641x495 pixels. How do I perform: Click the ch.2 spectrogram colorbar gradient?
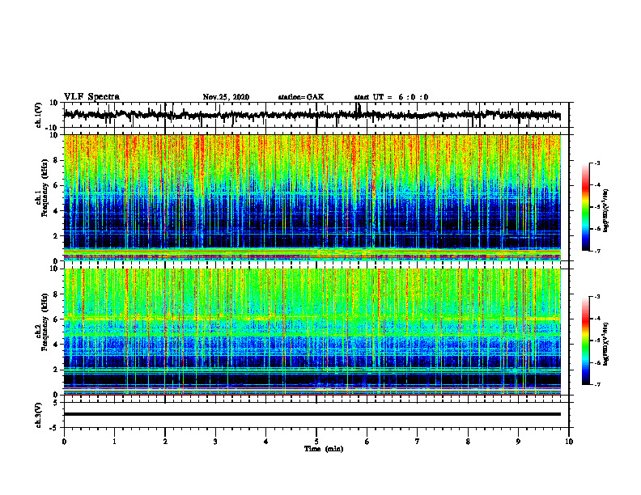[x=585, y=341]
